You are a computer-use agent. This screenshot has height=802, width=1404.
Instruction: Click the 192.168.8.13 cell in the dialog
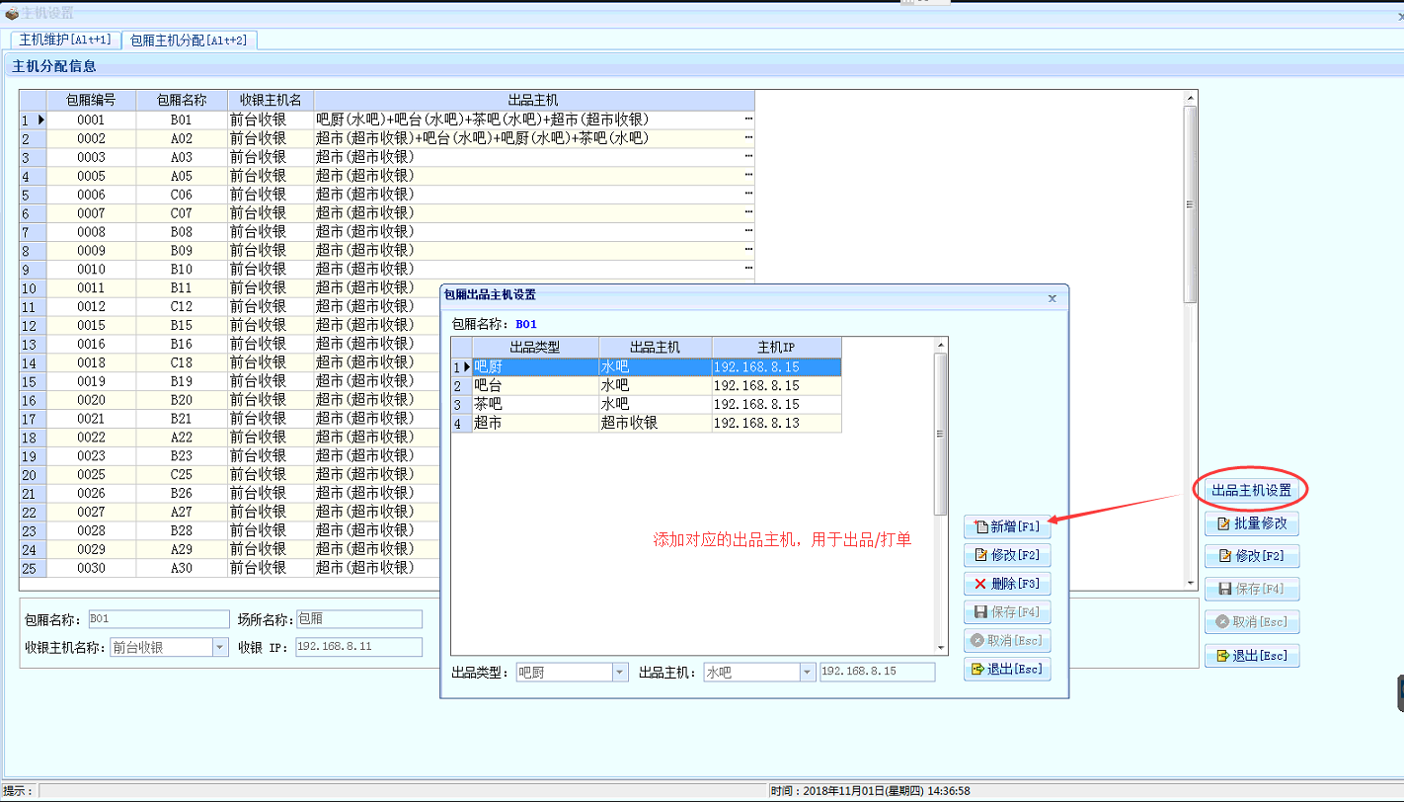(776, 423)
